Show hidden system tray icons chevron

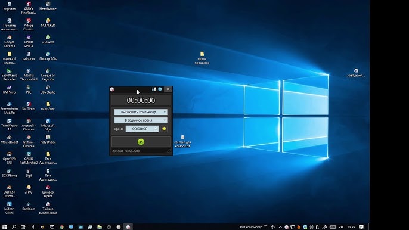[280, 227]
